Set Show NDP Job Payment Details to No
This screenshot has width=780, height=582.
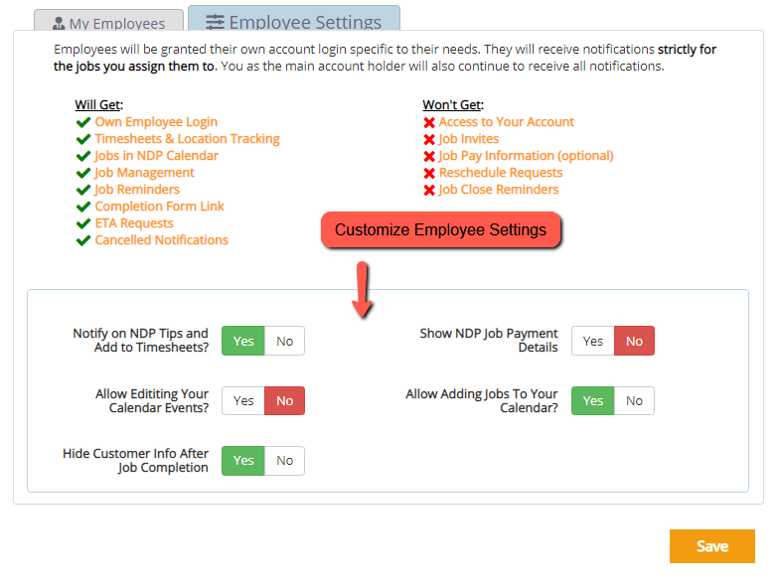click(634, 341)
